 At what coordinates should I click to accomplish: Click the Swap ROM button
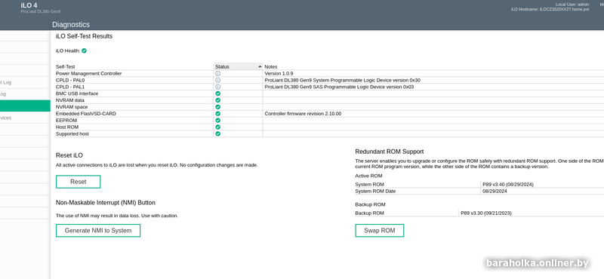[x=380, y=231]
